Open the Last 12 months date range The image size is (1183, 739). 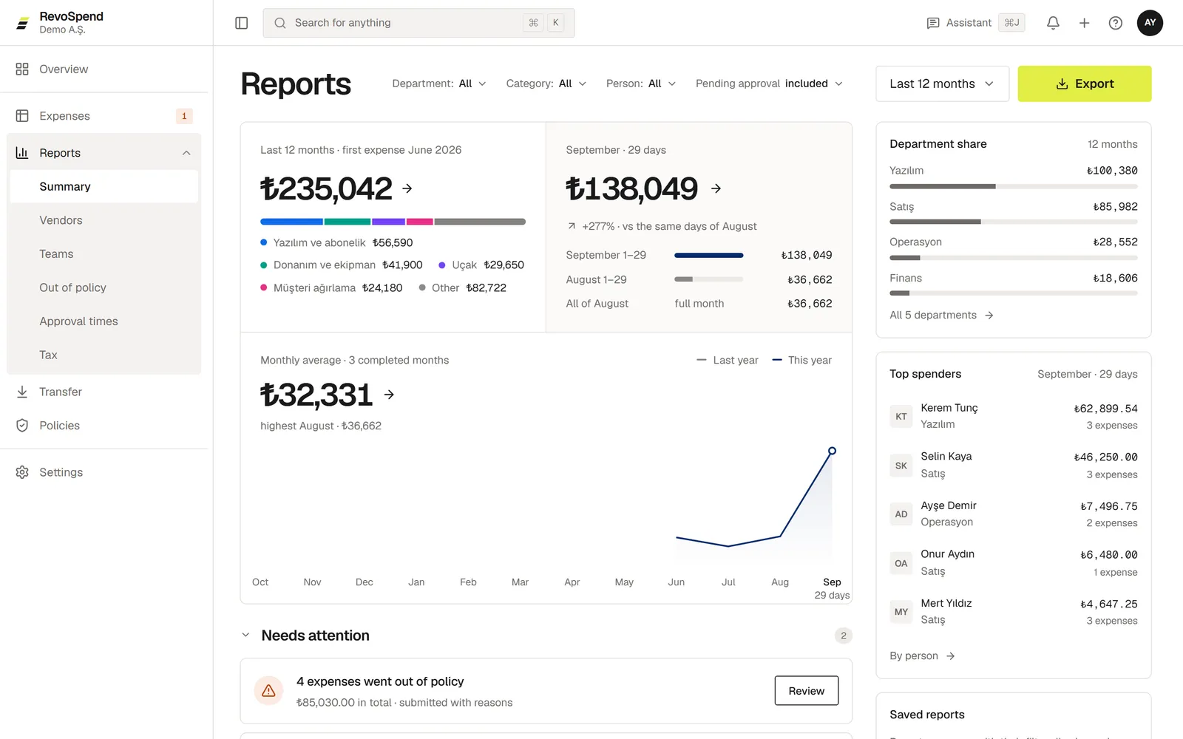click(x=942, y=84)
